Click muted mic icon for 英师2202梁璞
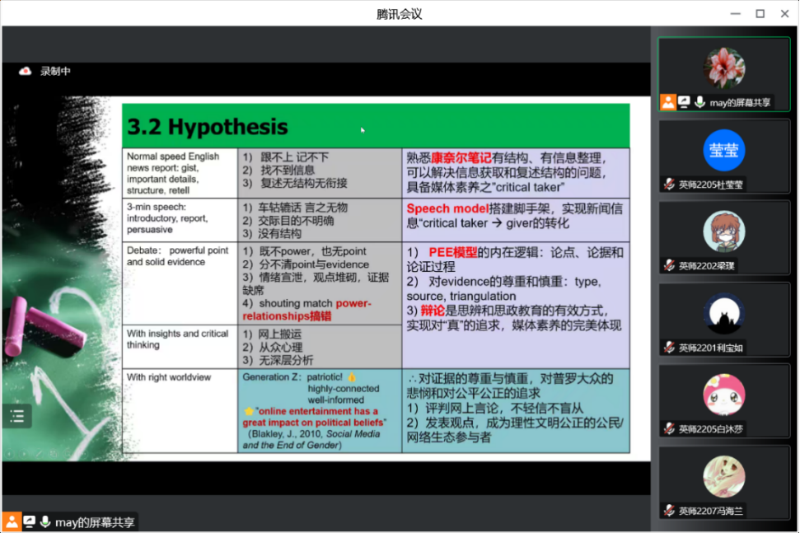 (670, 266)
